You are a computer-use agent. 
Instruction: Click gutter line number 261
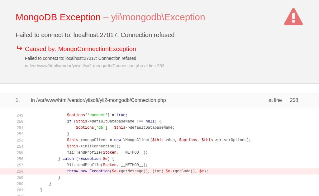20,190
